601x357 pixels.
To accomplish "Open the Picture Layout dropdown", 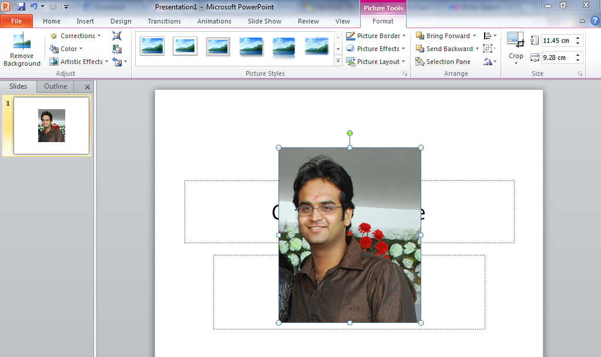I will pyautogui.click(x=375, y=62).
